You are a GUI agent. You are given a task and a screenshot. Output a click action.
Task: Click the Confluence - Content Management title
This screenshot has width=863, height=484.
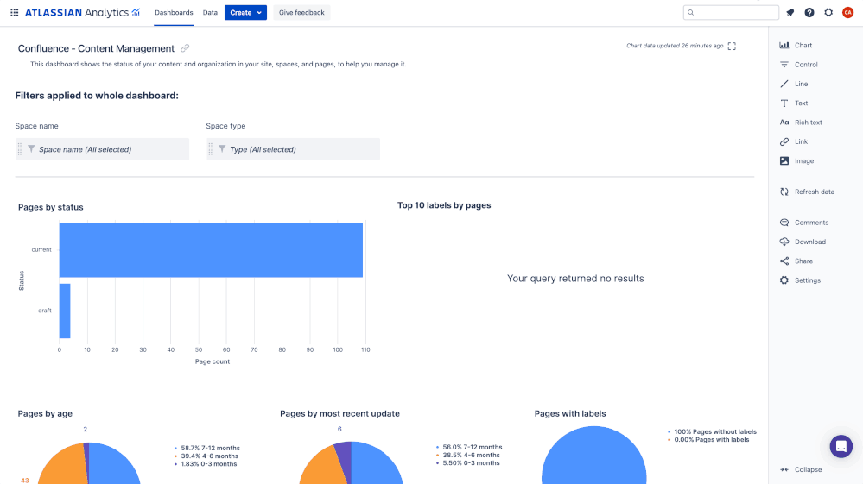click(x=96, y=48)
